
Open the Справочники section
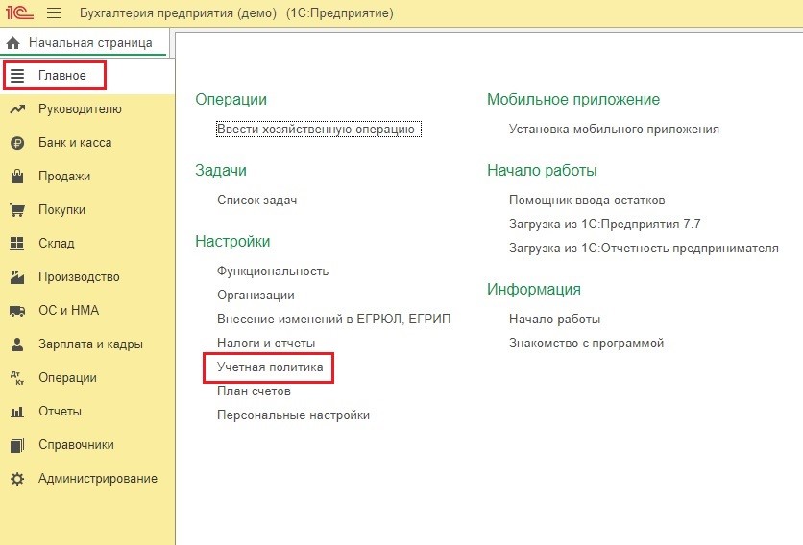click(76, 445)
